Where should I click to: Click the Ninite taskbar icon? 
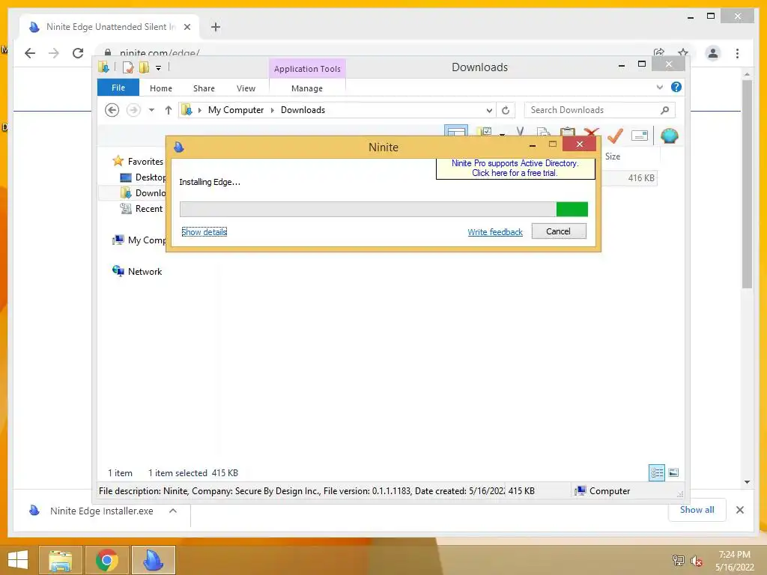point(153,560)
